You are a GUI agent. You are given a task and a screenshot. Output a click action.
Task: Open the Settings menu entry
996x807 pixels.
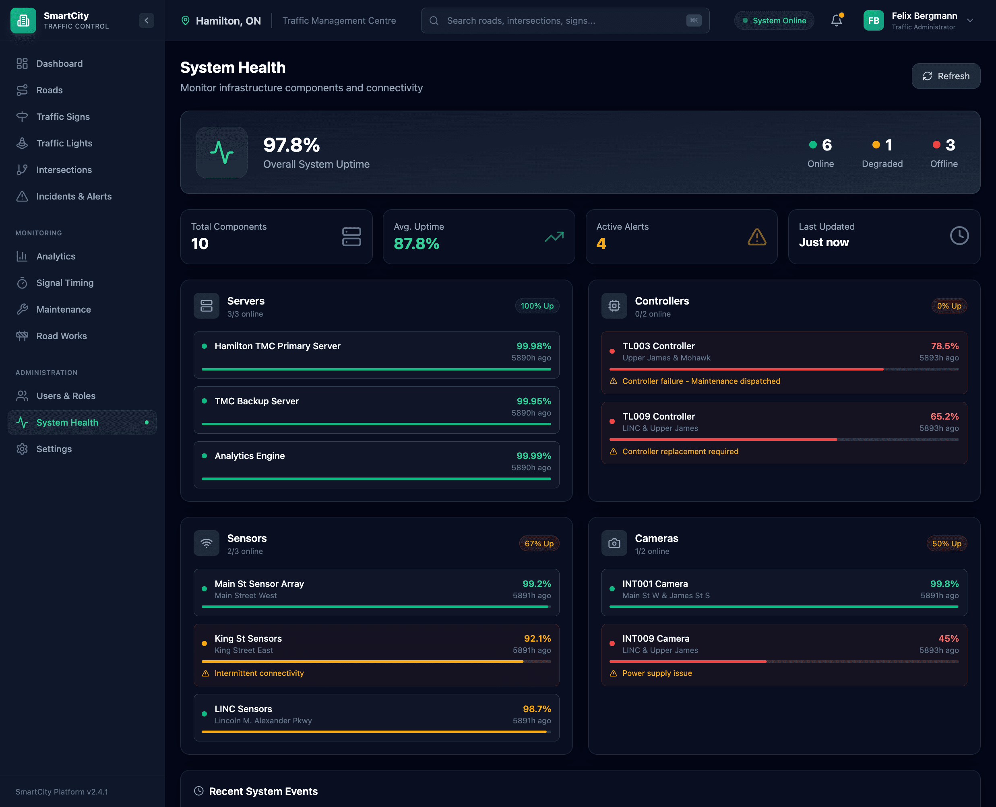point(54,449)
